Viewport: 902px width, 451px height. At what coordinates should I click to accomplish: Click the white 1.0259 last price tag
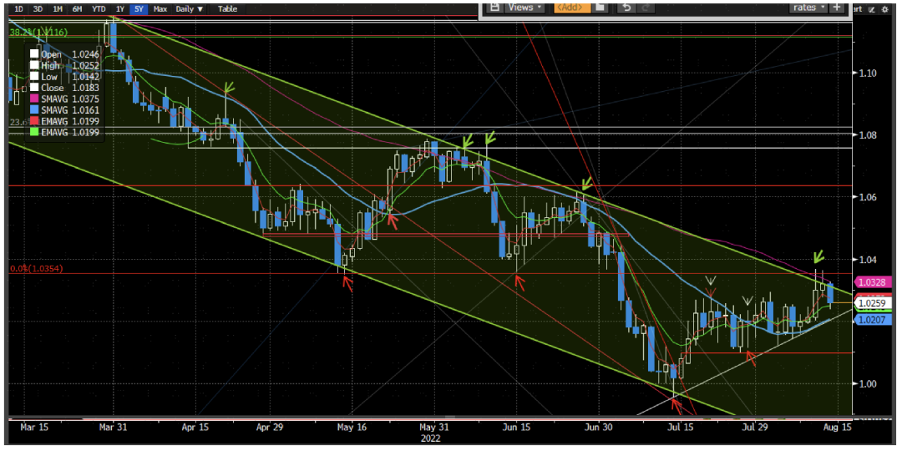[872, 303]
